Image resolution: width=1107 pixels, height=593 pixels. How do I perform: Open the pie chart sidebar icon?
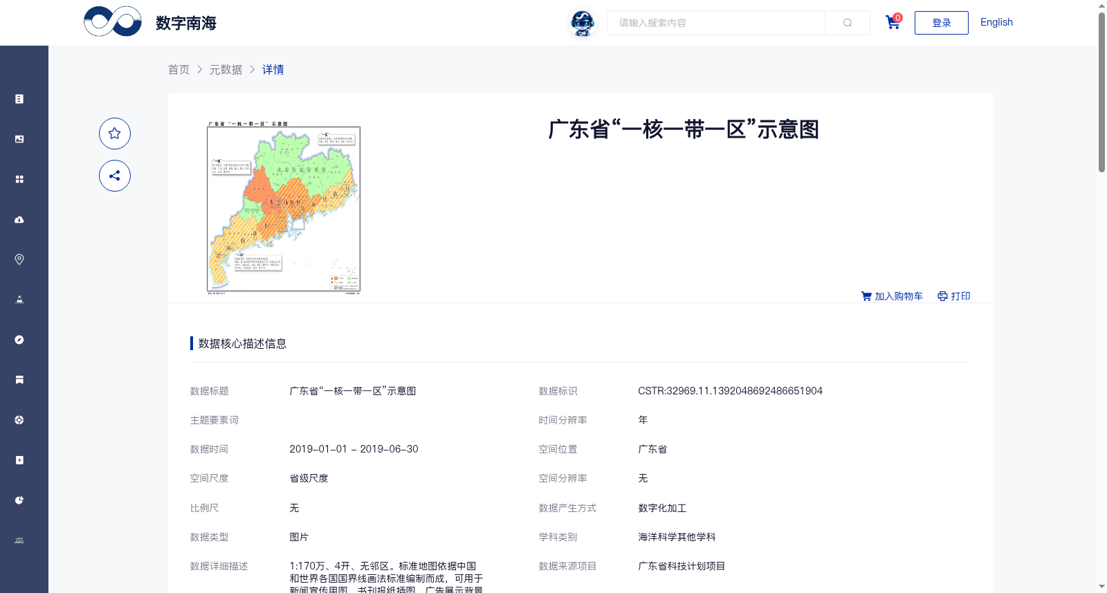(19, 500)
